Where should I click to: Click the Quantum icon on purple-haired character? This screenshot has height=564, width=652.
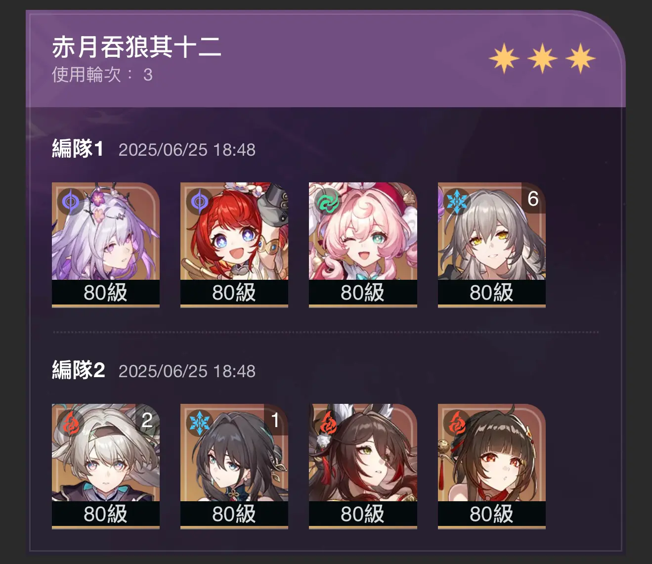[71, 202]
